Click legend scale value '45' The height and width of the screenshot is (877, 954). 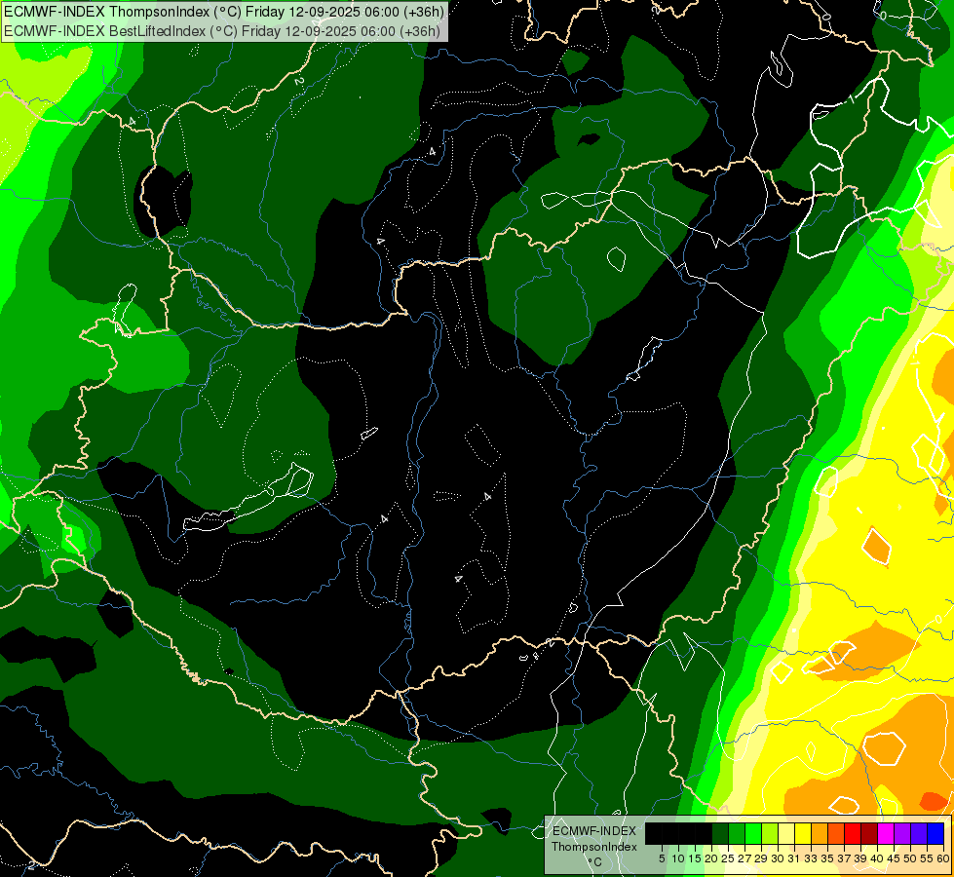pos(894,858)
